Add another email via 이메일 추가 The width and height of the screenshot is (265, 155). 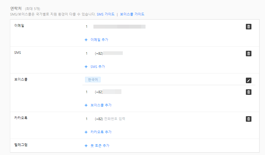[x=99, y=40]
